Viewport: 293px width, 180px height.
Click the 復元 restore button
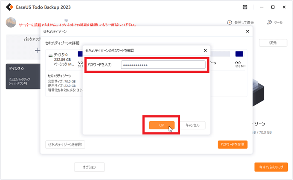[273, 43]
